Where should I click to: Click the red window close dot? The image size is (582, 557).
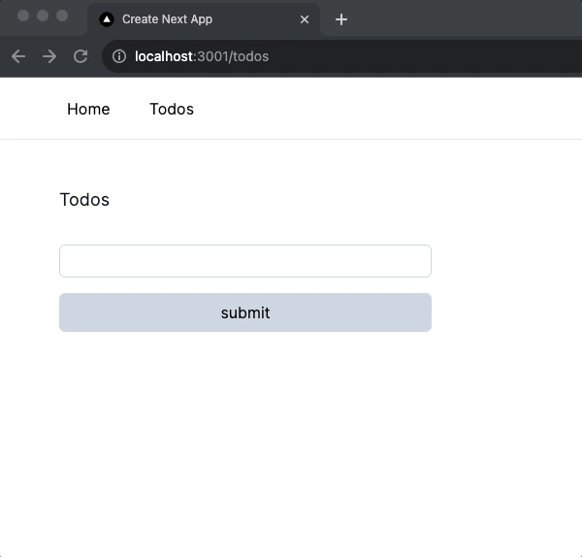pyautogui.click(x=23, y=16)
